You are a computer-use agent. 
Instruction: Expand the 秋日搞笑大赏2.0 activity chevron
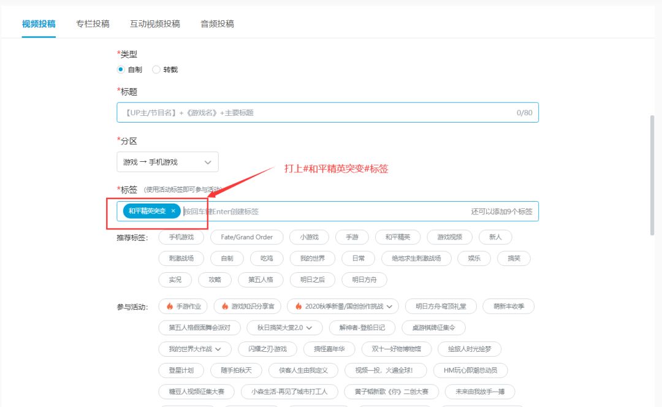[x=310, y=328]
